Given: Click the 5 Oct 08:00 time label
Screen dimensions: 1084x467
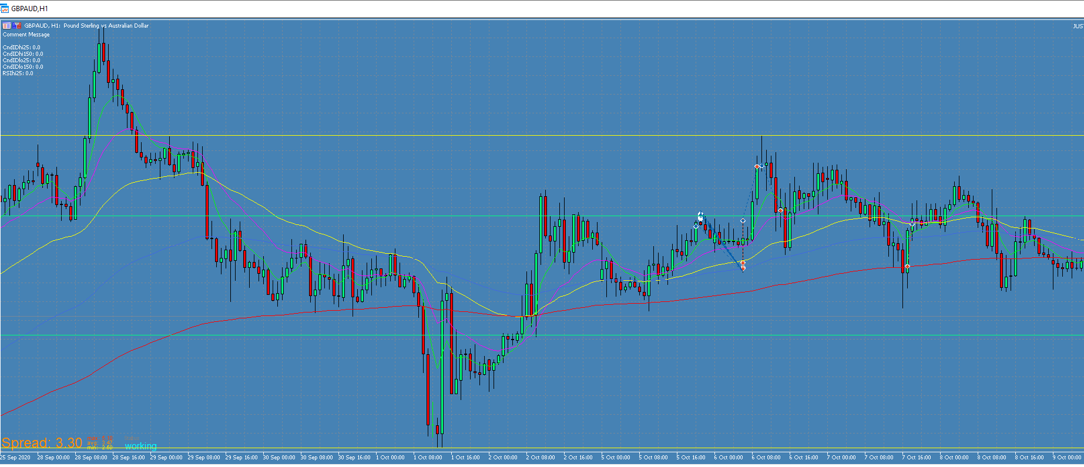Looking at the screenshot, I should point(653,457).
